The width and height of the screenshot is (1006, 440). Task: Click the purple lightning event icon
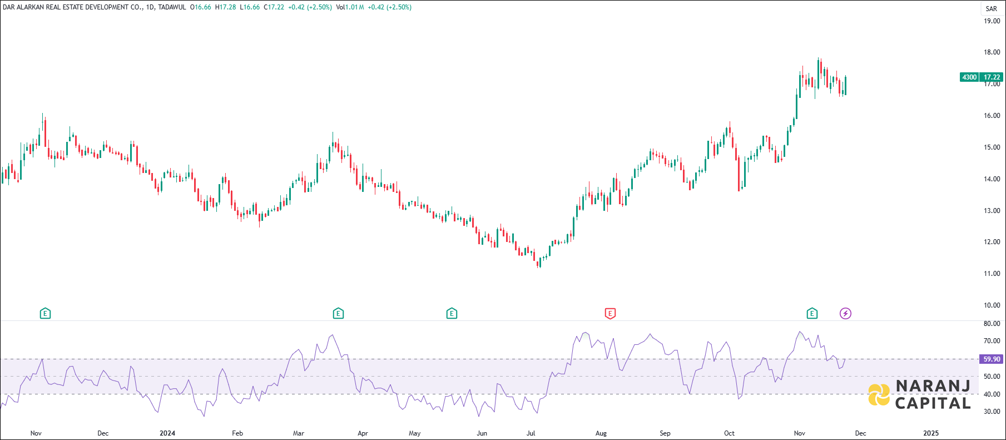[845, 314]
